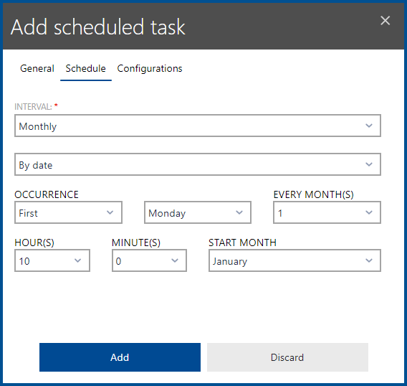Open the Configurations tab
Viewport: 407px width, 386px height.
click(x=150, y=69)
